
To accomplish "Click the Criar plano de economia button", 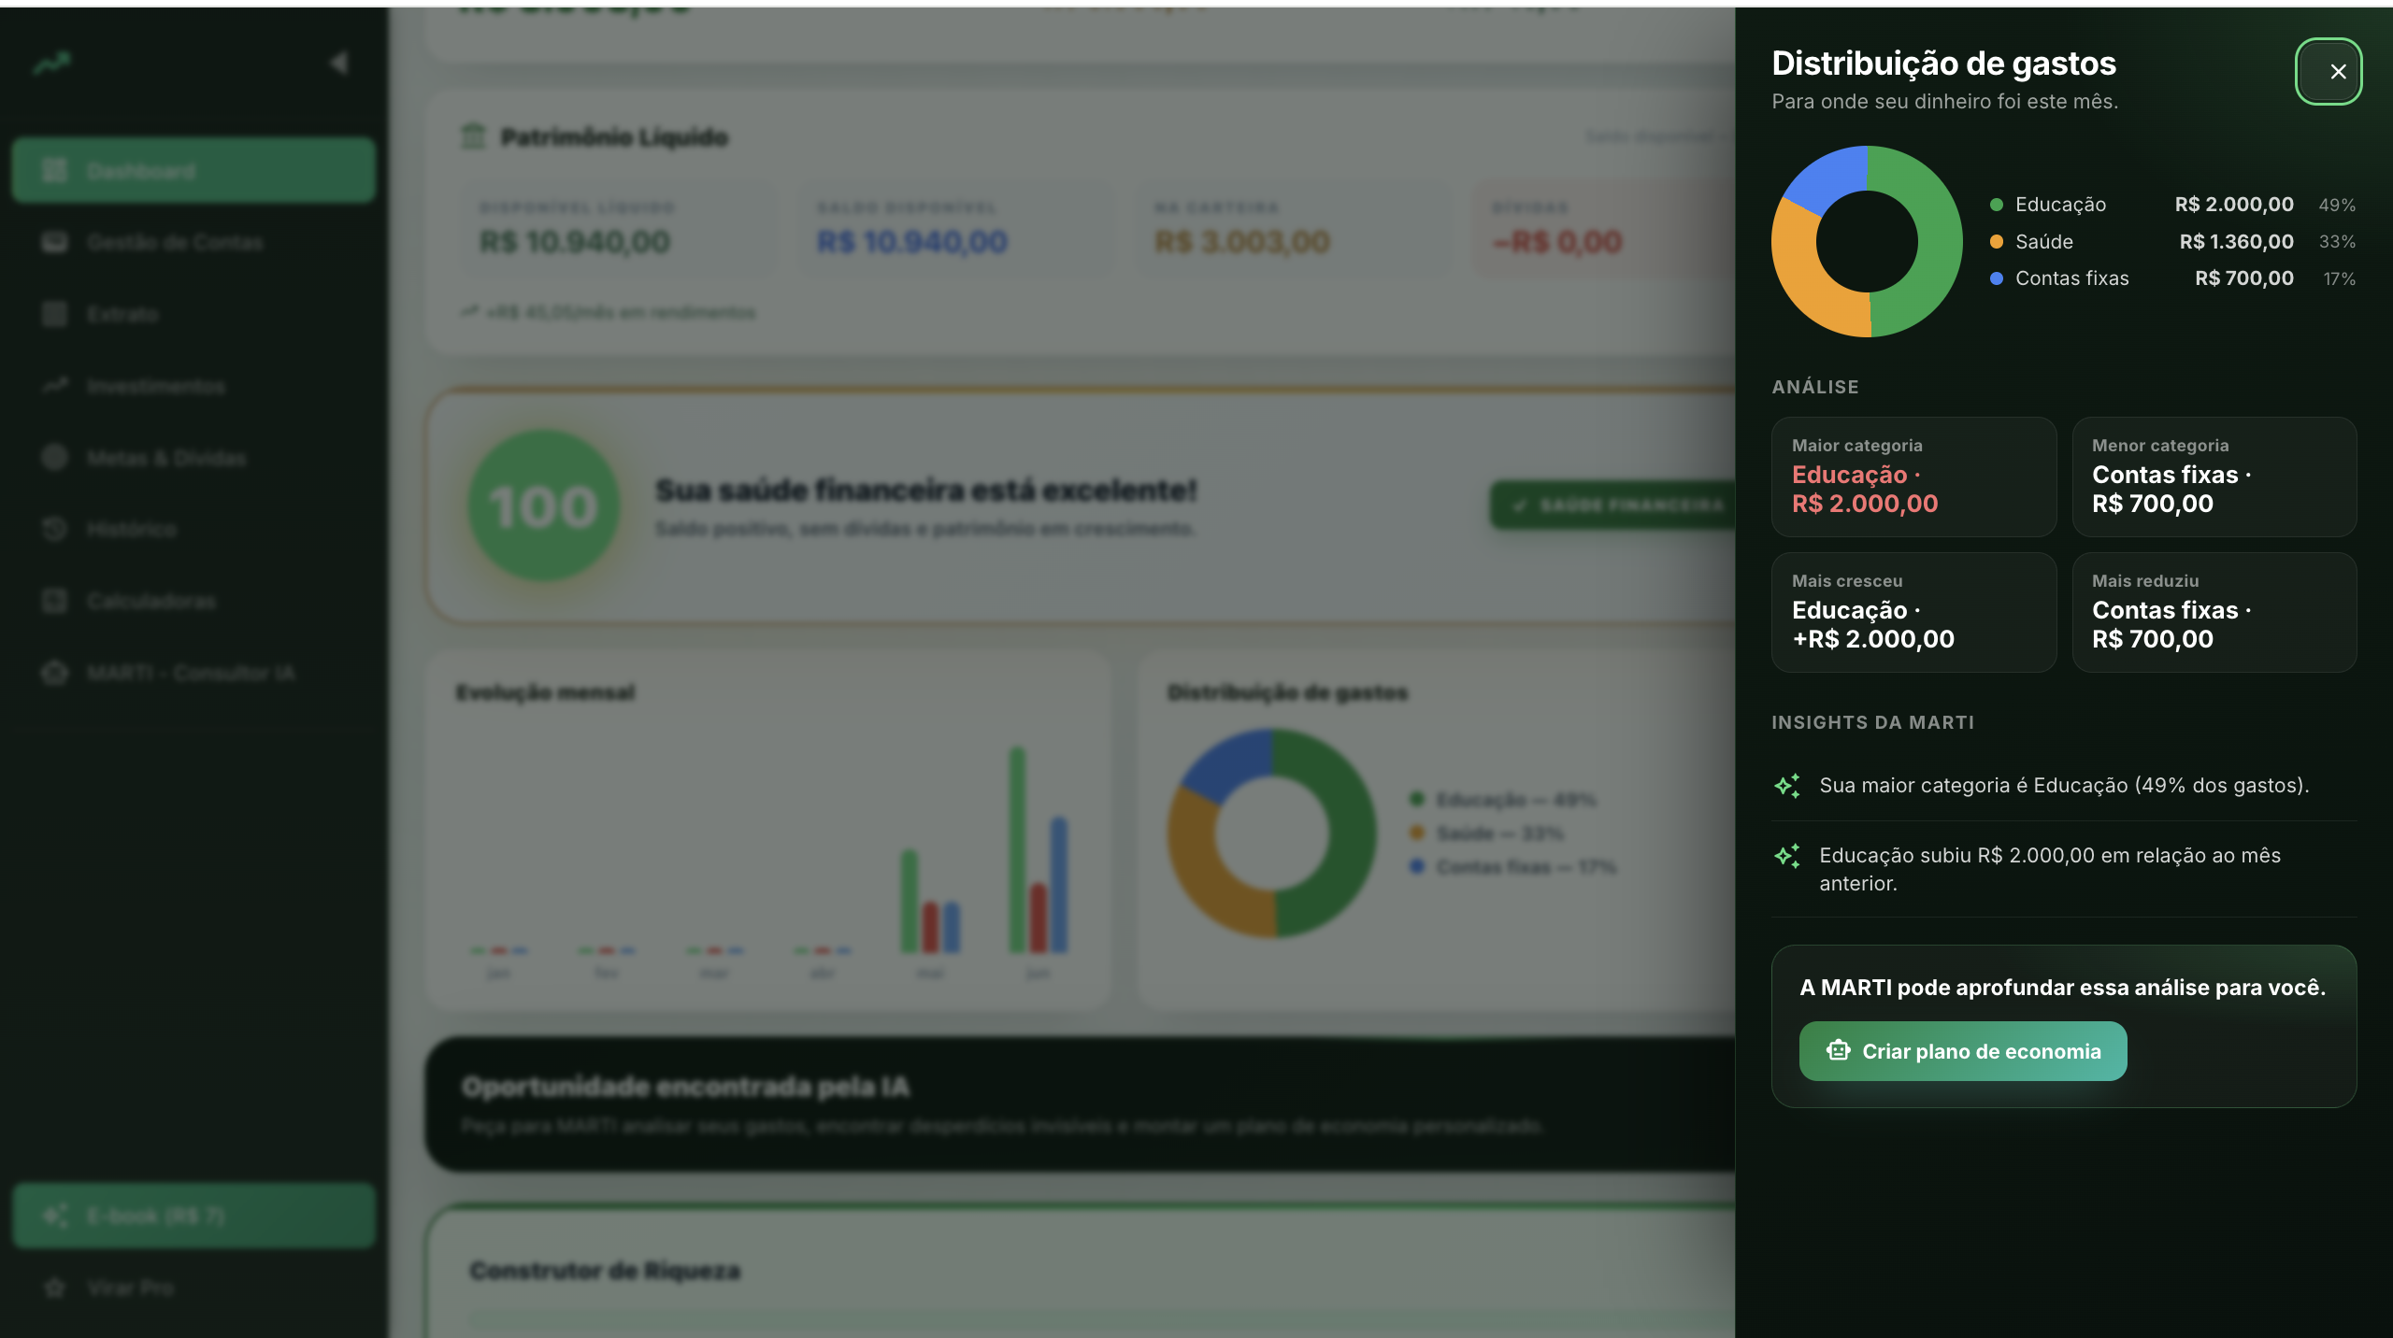I will 1962,1051.
